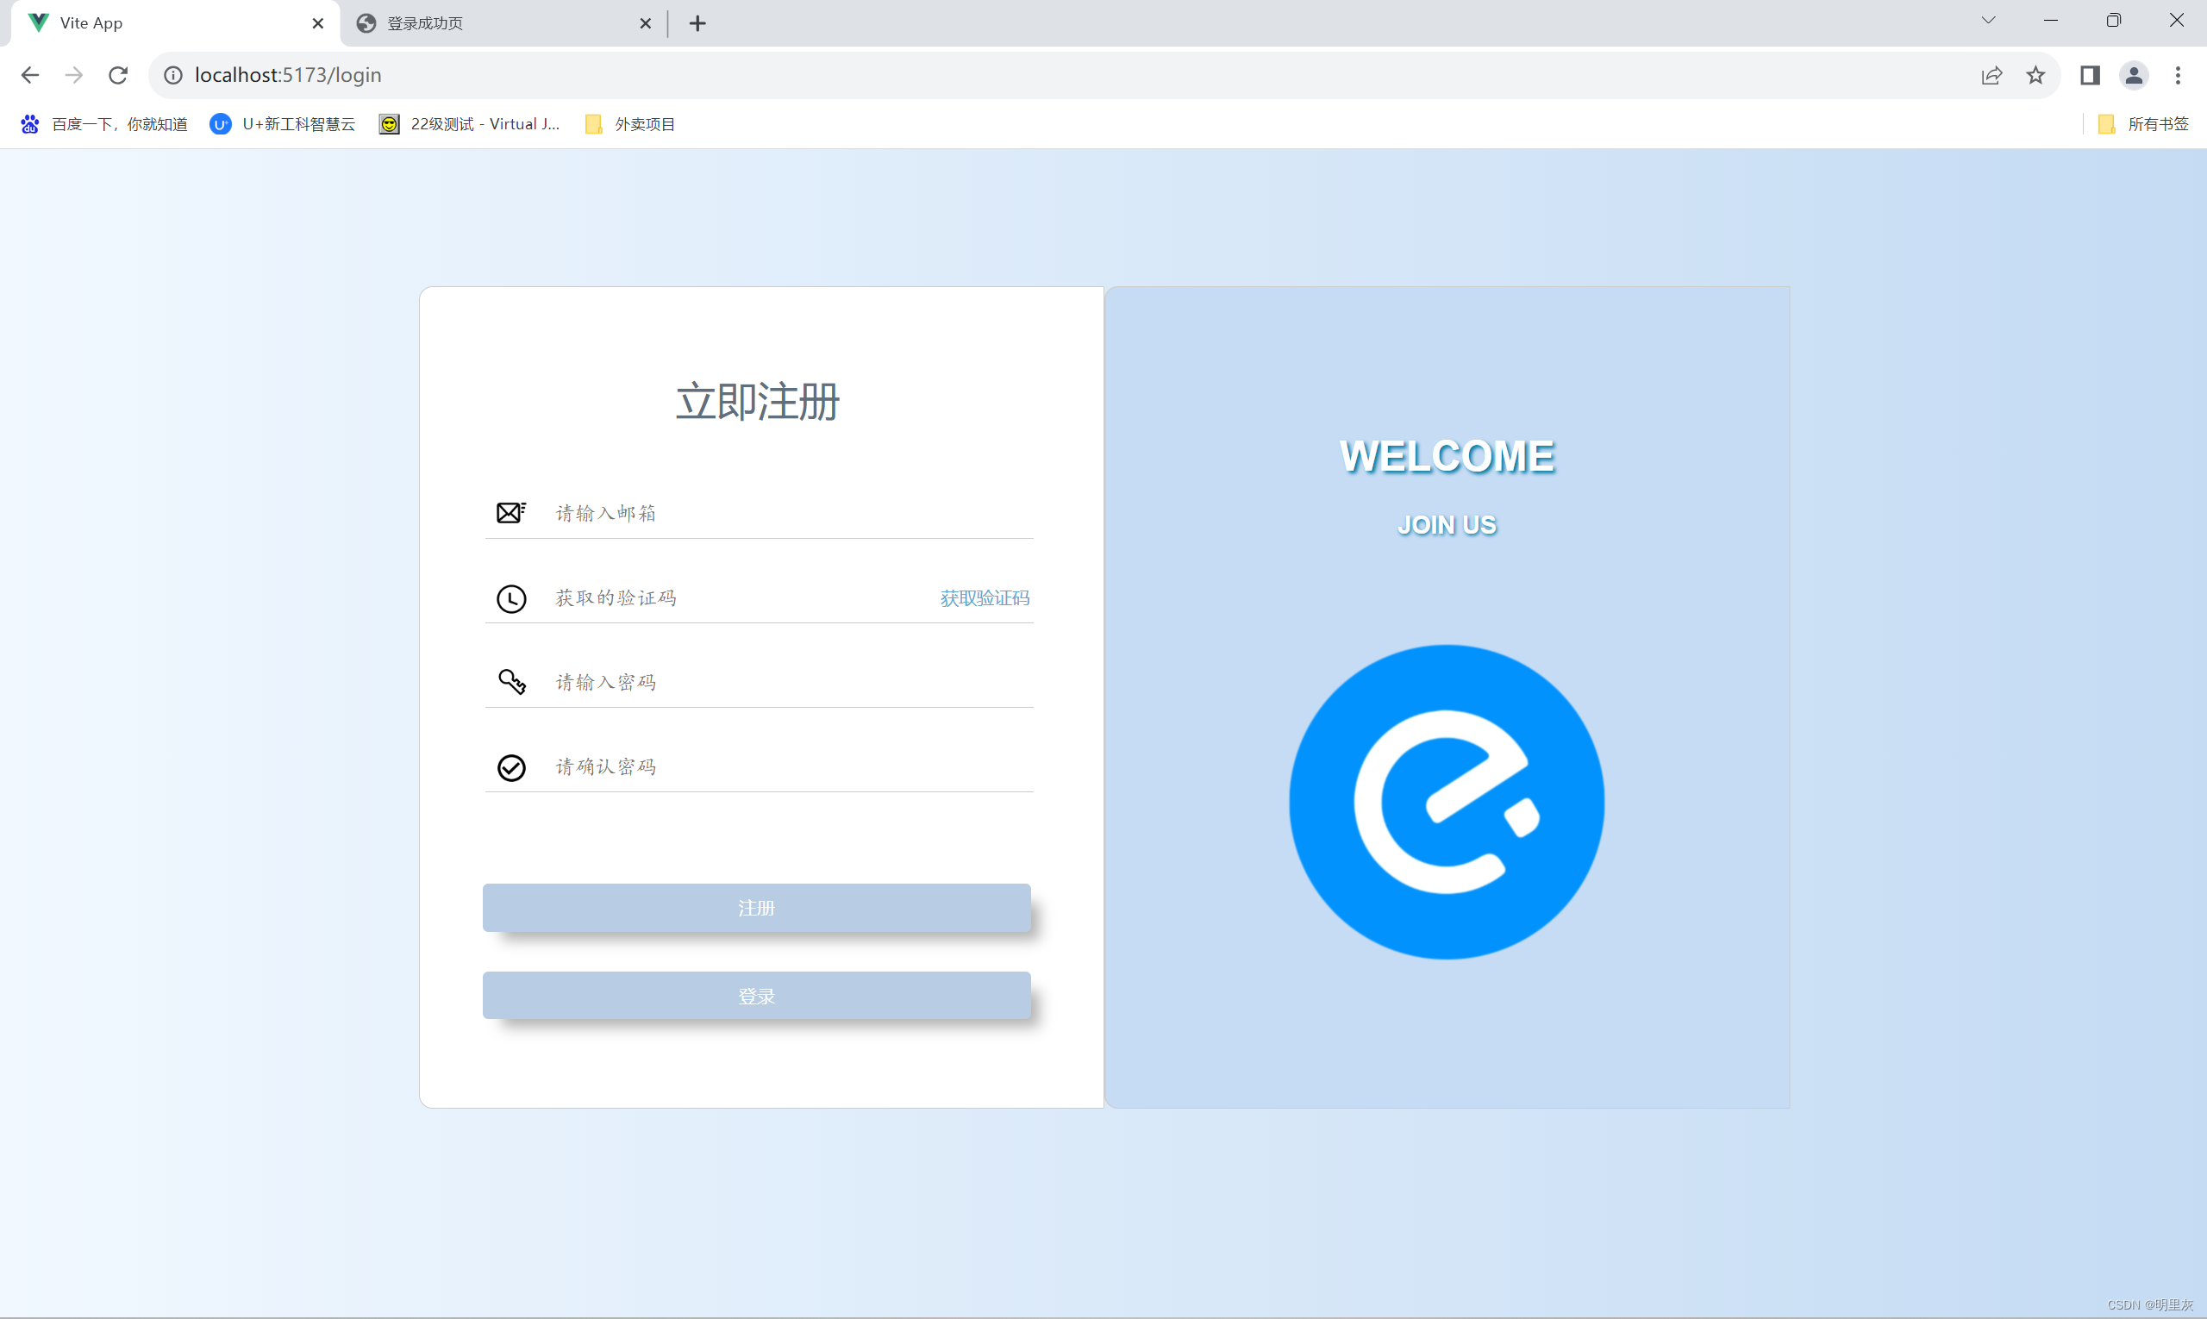Click the envelope email icon
The width and height of the screenshot is (2207, 1319).
click(511, 513)
